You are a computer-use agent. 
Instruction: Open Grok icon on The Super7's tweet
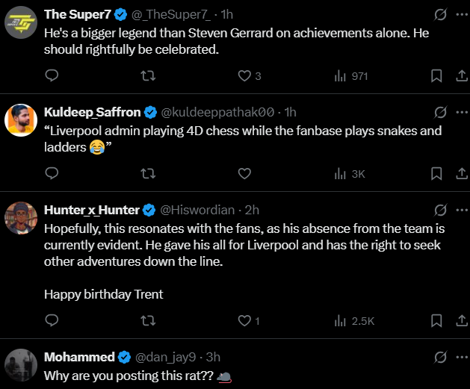441,15
